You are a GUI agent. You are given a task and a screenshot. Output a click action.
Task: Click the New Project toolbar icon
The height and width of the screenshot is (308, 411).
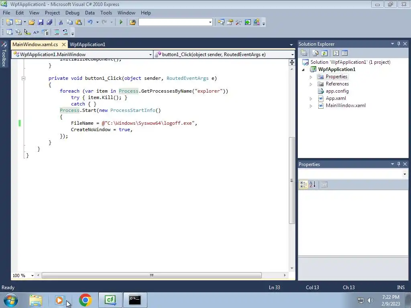(10, 22)
